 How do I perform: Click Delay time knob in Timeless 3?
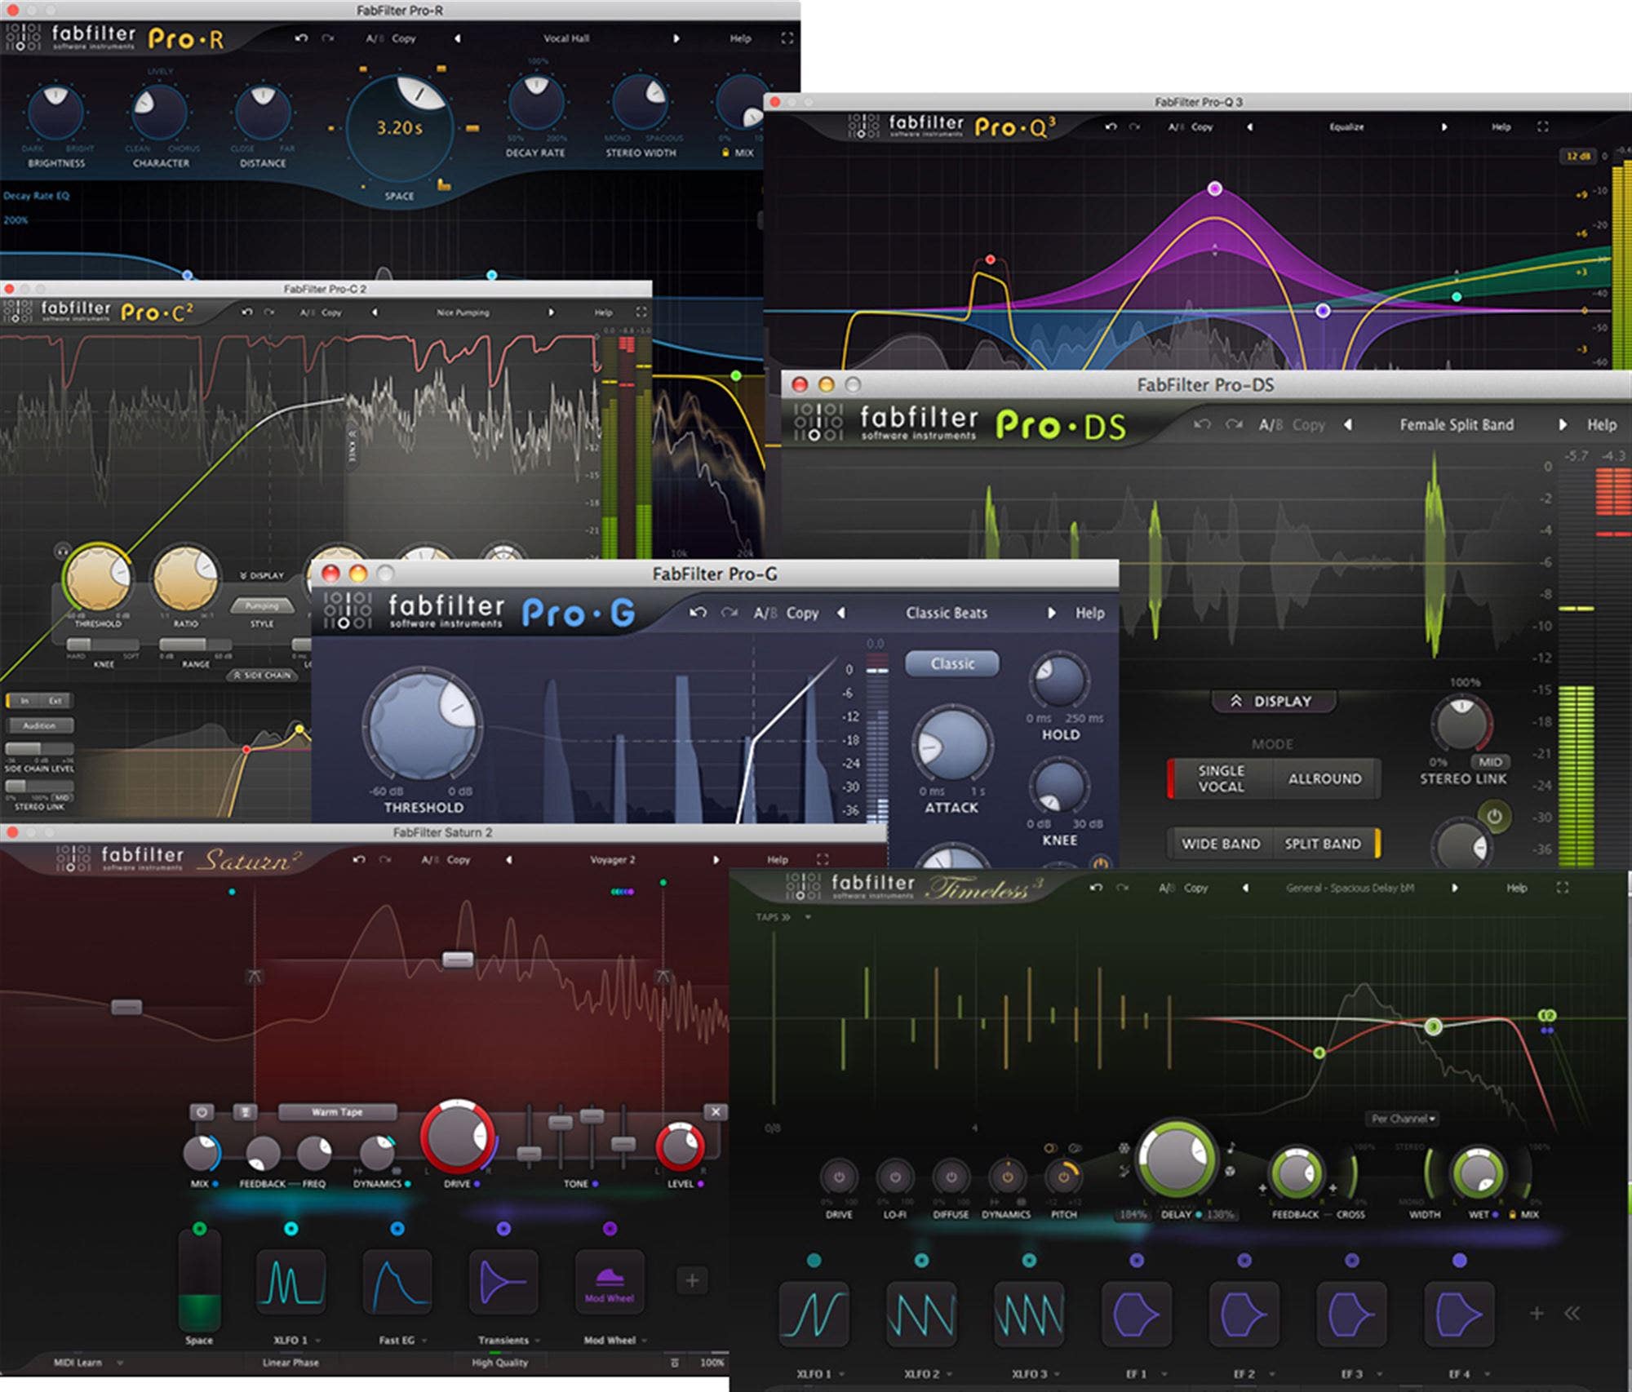click(x=1176, y=1159)
